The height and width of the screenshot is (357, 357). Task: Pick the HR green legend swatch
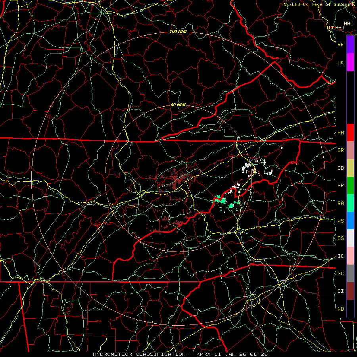point(350,186)
